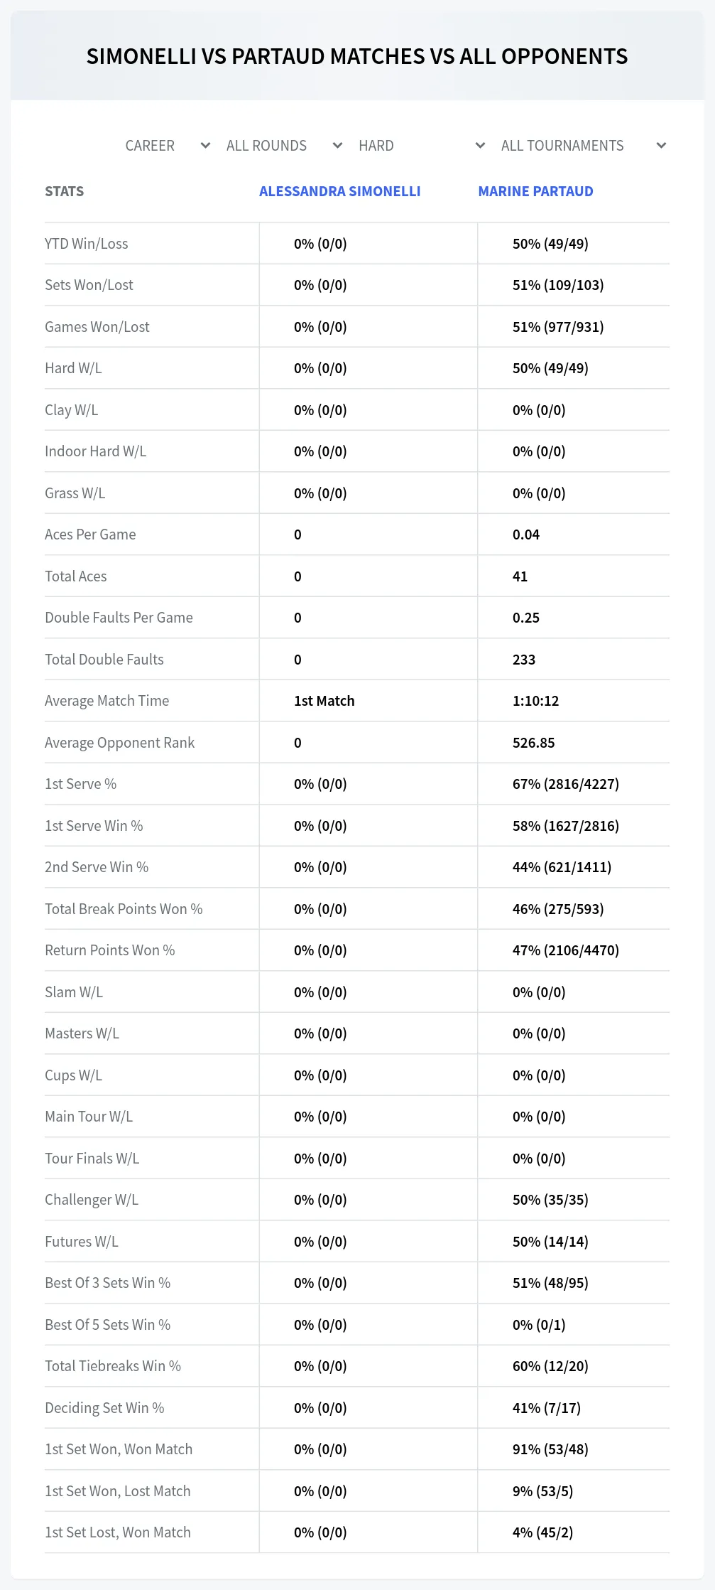Click the chevron arrow beside CAREER
Image resolution: width=715 pixels, height=1590 pixels.
pyautogui.click(x=205, y=146)
